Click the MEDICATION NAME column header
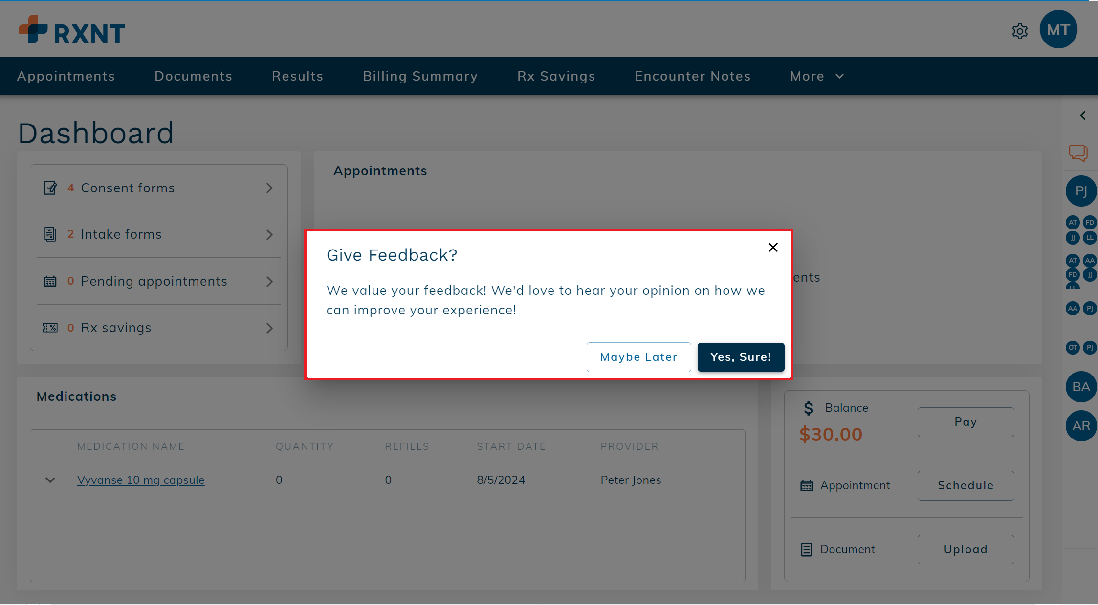 [131, 446]
